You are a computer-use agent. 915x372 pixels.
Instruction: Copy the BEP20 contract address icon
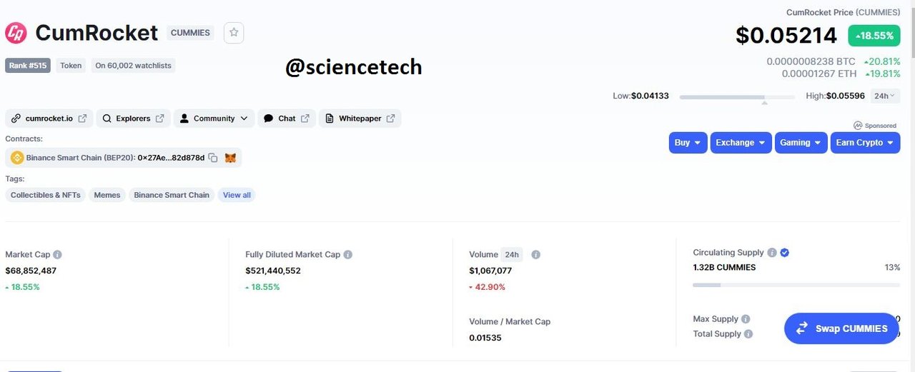click(213, 158)
